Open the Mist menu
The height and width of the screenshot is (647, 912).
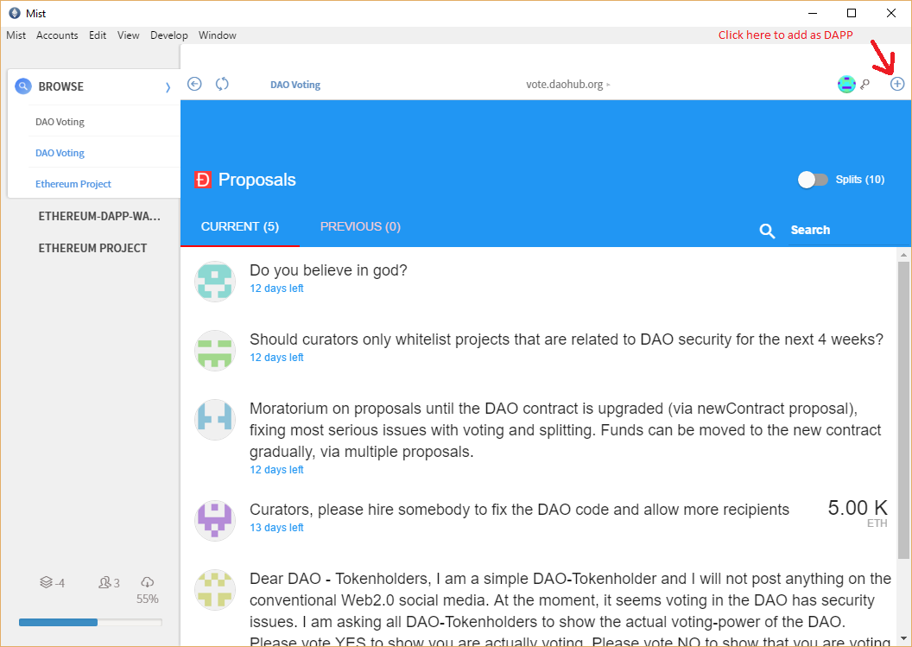tap(16, 35)
